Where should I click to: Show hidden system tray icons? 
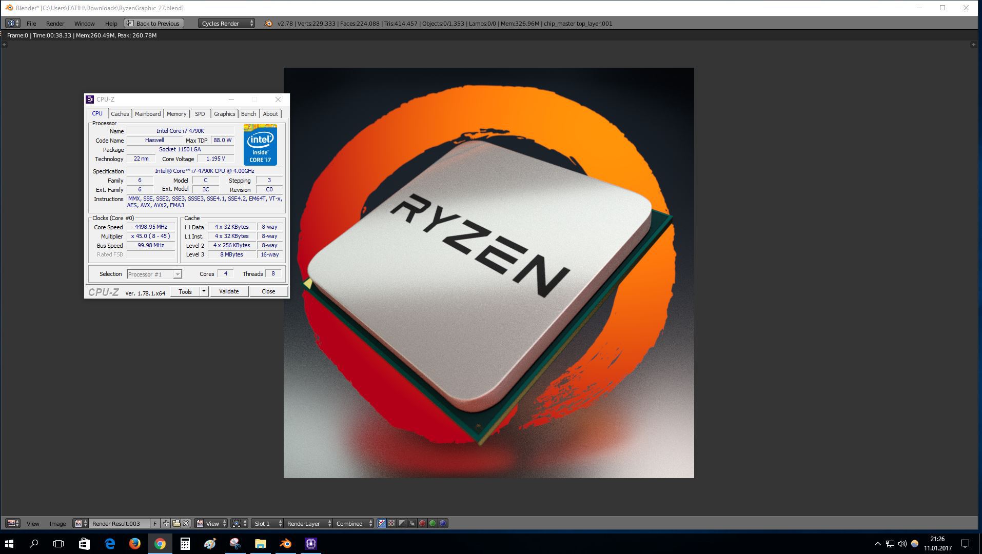[x=877, y=544]
